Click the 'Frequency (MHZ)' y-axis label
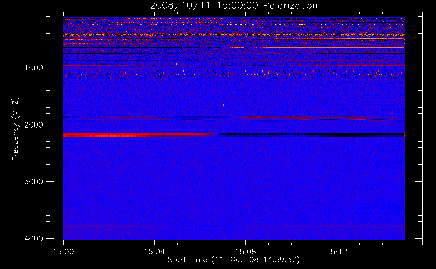The height and width of the screenshot is (269, 436). pos(16,129)
